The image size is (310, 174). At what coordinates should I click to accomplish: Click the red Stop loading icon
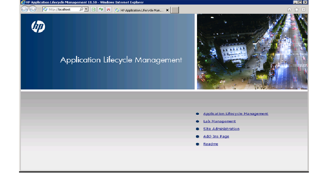[109, 9]
